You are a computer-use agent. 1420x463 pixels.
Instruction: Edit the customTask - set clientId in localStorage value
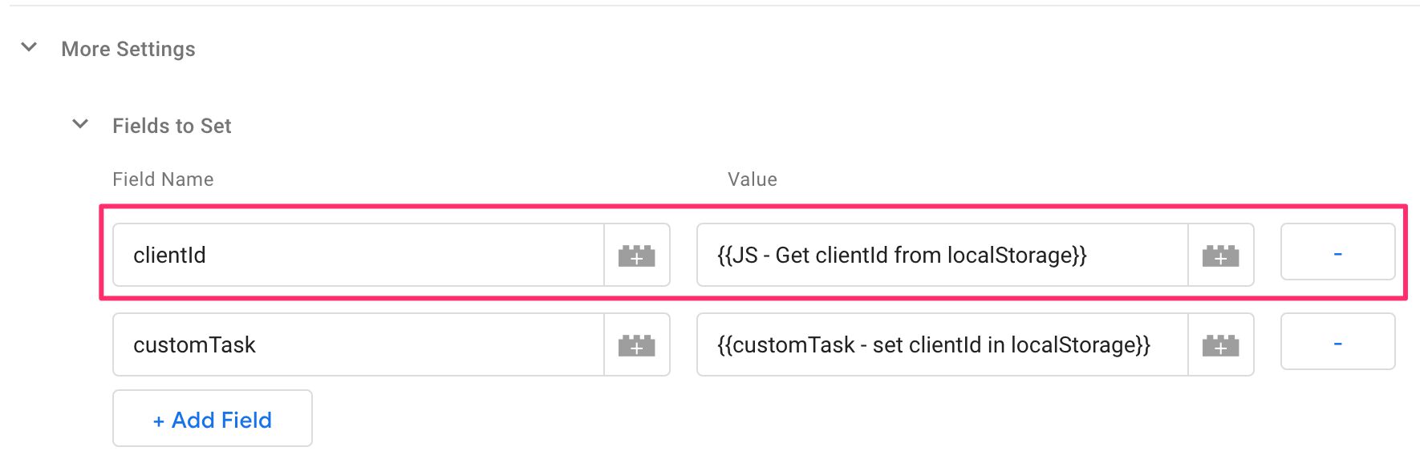[x=943, y=345]
